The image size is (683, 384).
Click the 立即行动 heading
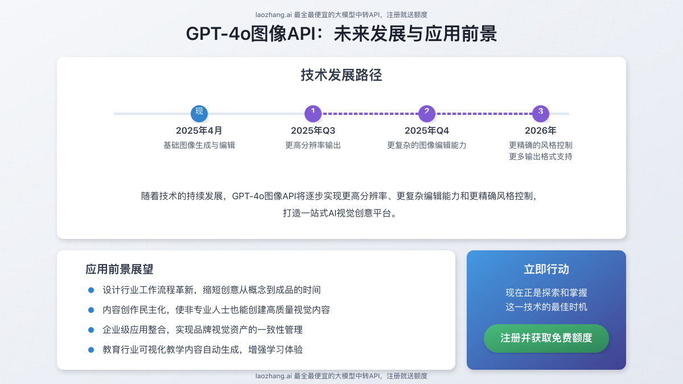546,269
